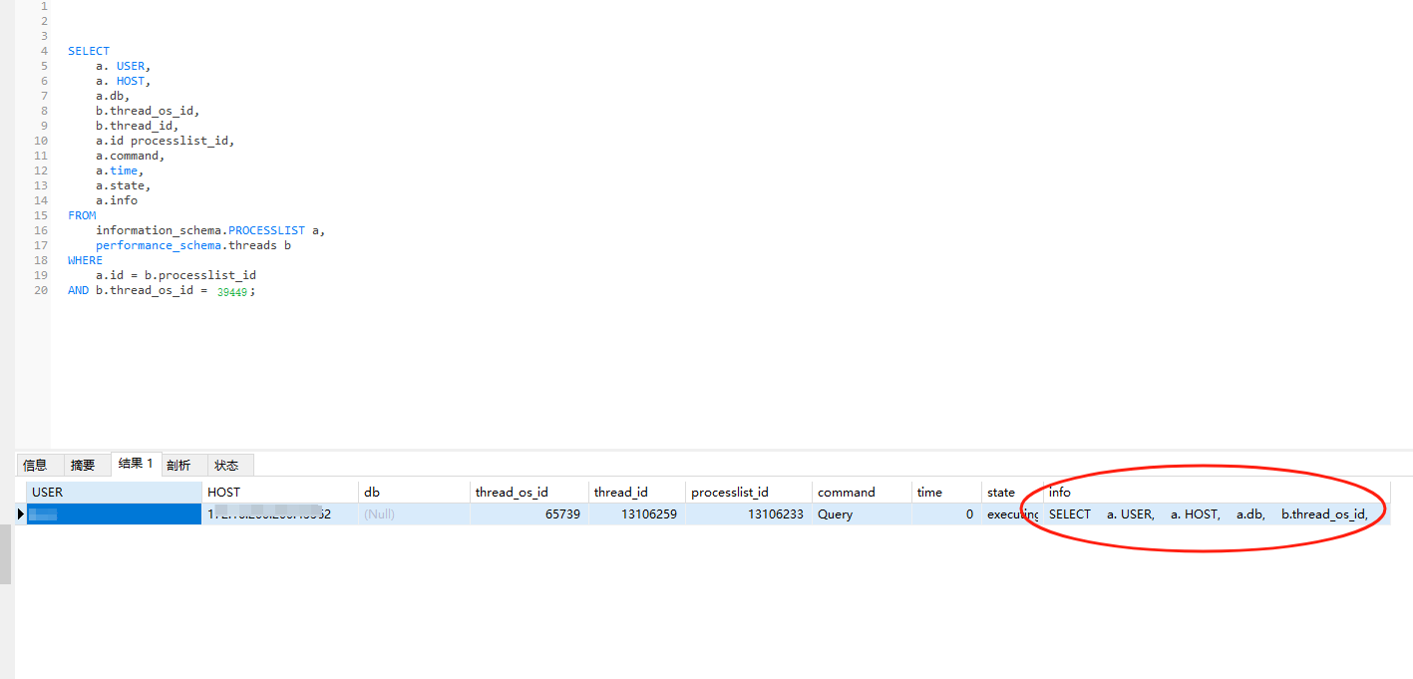This screenshot has height=679, width=1413.
Task: Click the HOST column header
Action: click(279, 492)
